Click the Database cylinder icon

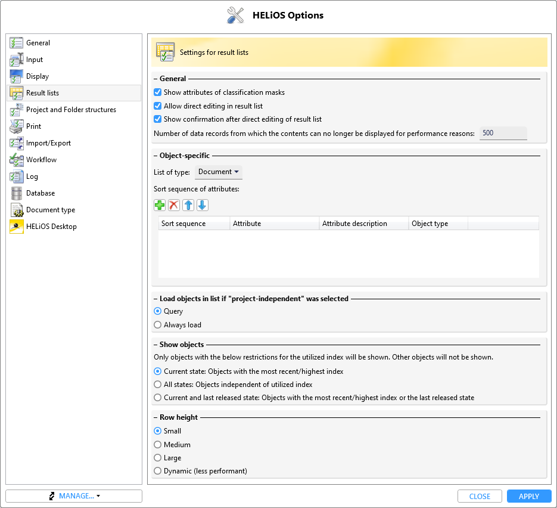tap(16, 193)
